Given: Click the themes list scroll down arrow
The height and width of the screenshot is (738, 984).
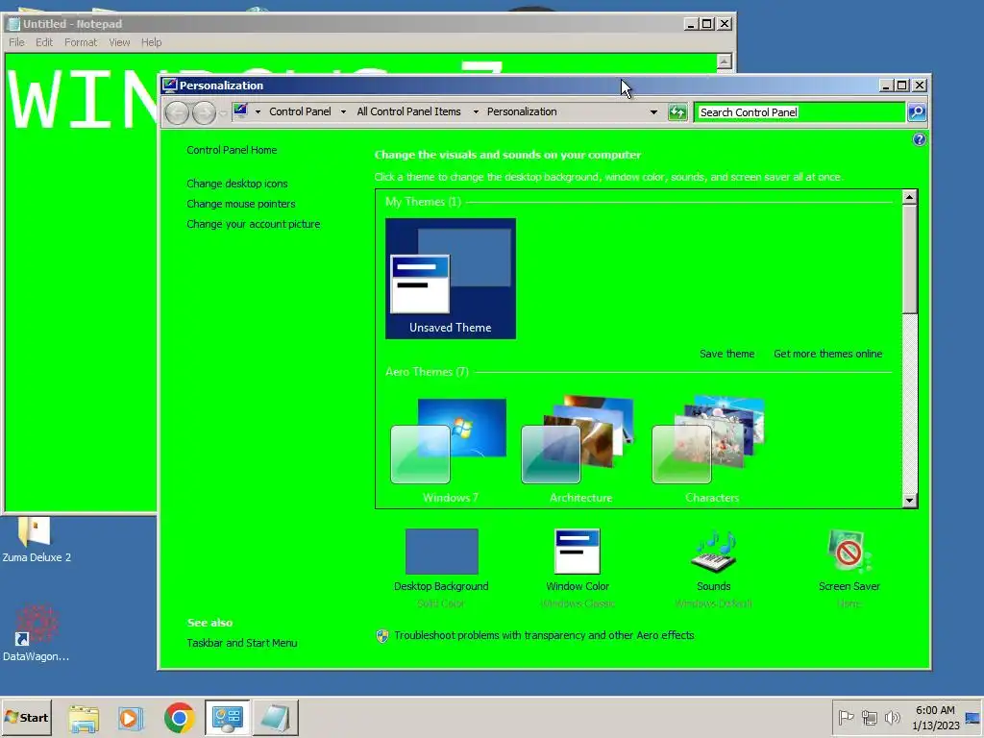Looking at the screenshot, I should (910, 501).
